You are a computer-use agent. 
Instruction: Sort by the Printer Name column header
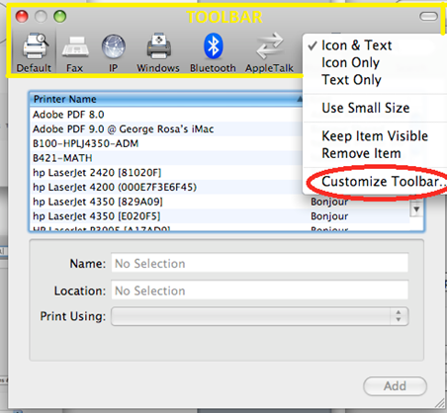click(166, 99)
